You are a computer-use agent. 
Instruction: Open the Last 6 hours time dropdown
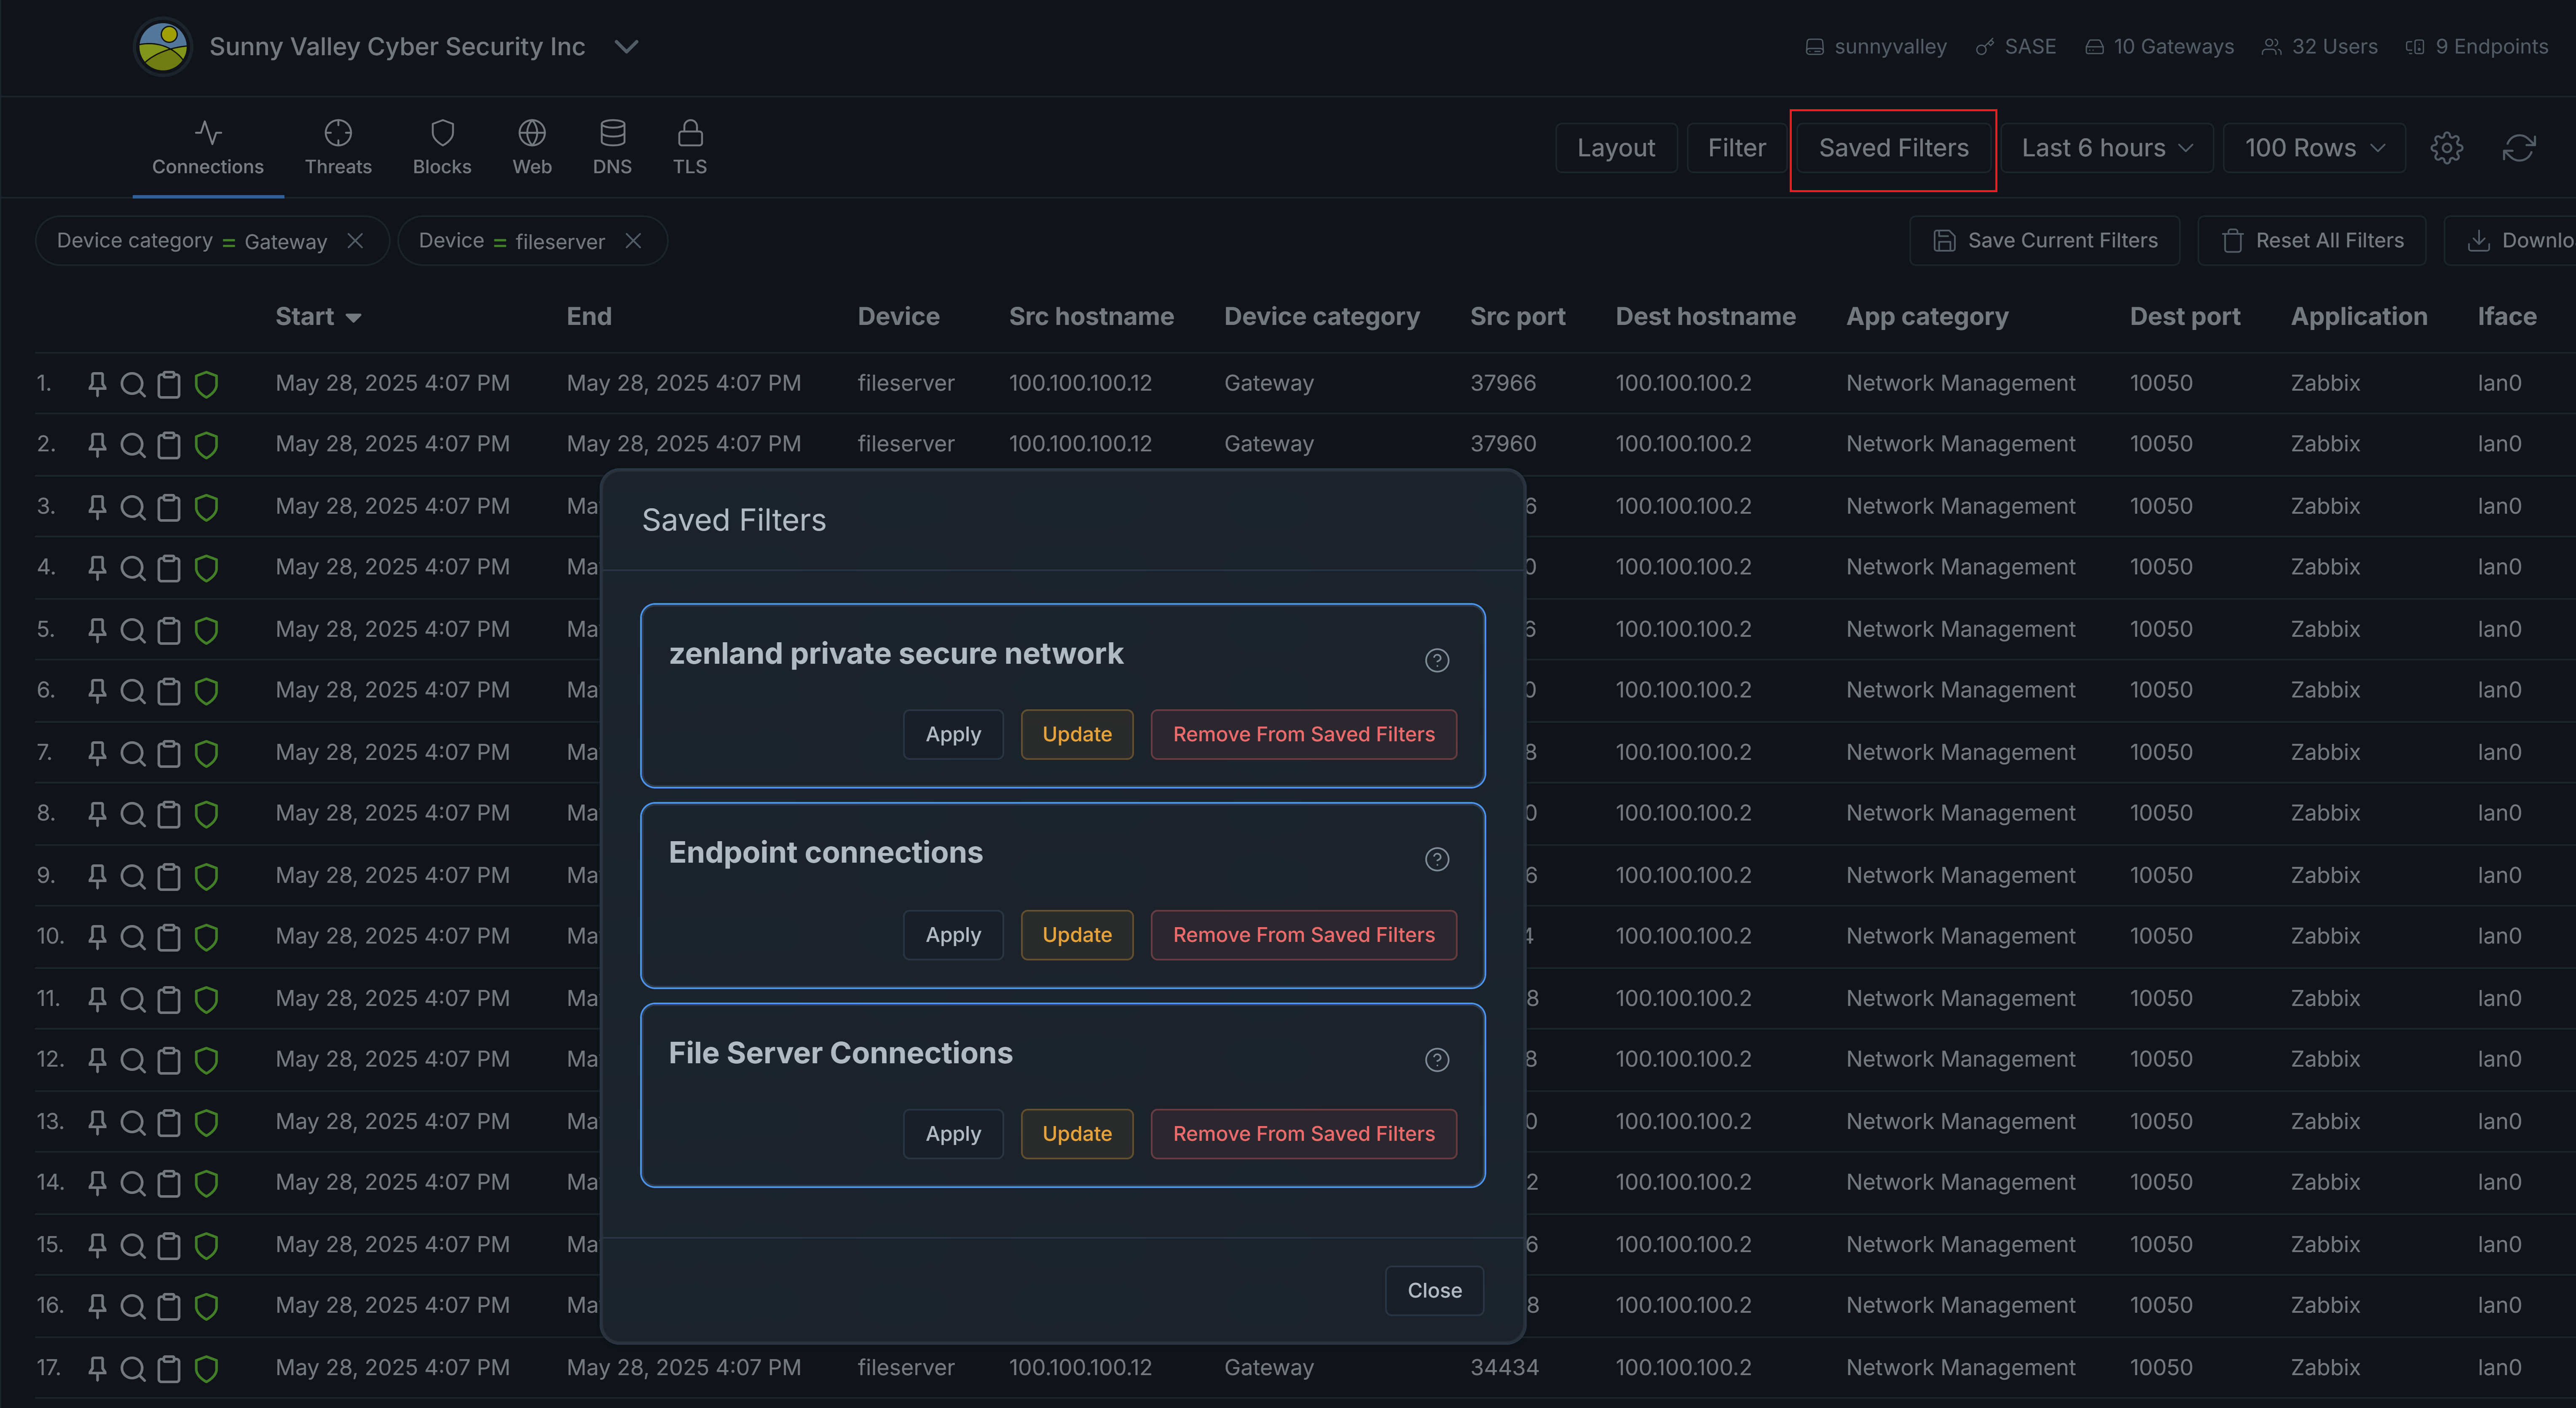click(x=2106, y=148)
